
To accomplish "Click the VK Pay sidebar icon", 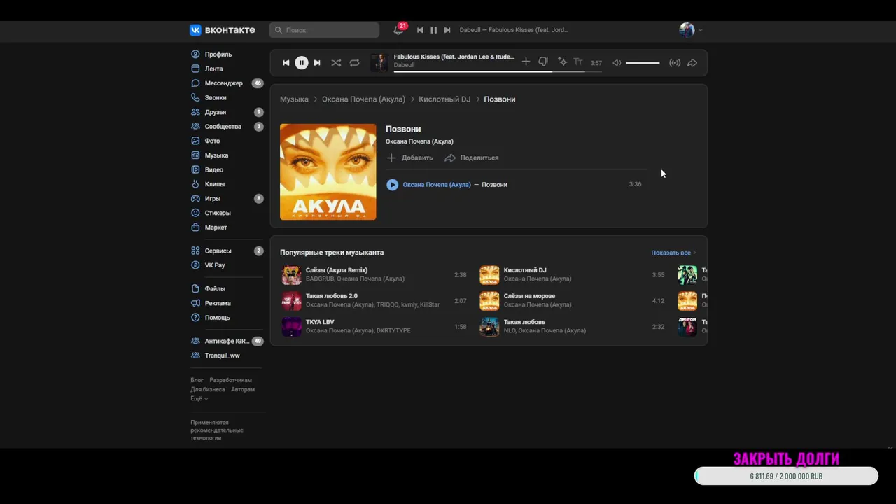I will 196,265.
